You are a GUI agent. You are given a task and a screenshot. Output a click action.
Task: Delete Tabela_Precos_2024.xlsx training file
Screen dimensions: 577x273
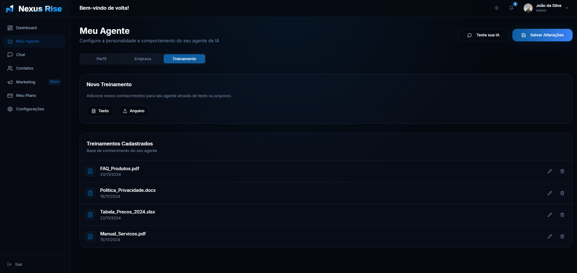[x=562, y=215]
